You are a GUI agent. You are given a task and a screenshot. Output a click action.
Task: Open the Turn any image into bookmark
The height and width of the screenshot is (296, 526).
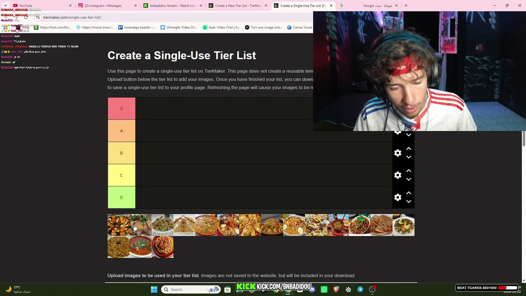pos(263,28)
